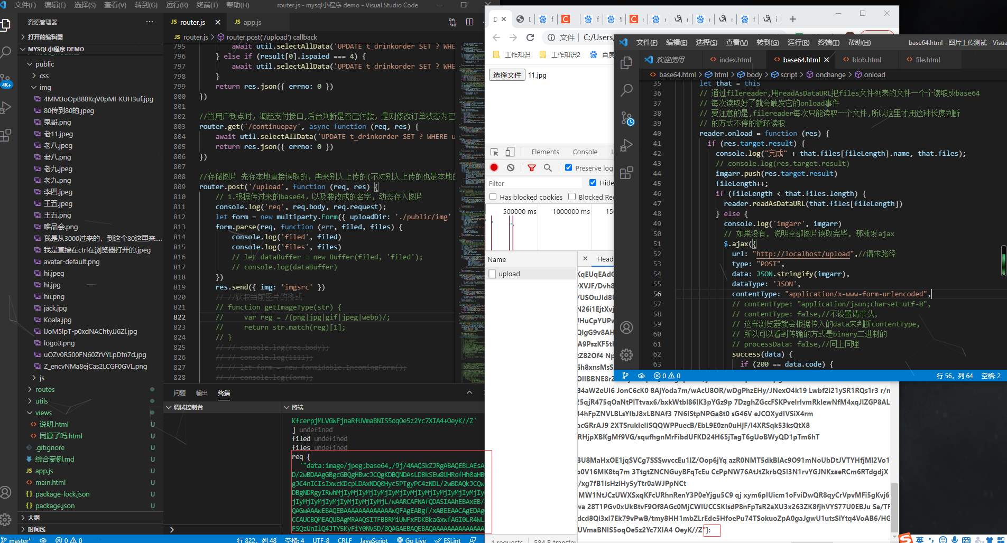This screenshot has width=1007, height=543.
Task: Click the split editor icon above router.js
Action: [x=470, y=23]
